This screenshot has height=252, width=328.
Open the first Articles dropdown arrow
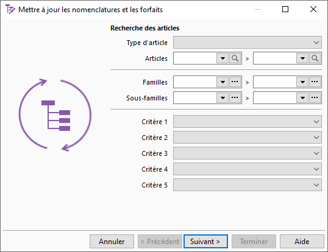[223, 58]
